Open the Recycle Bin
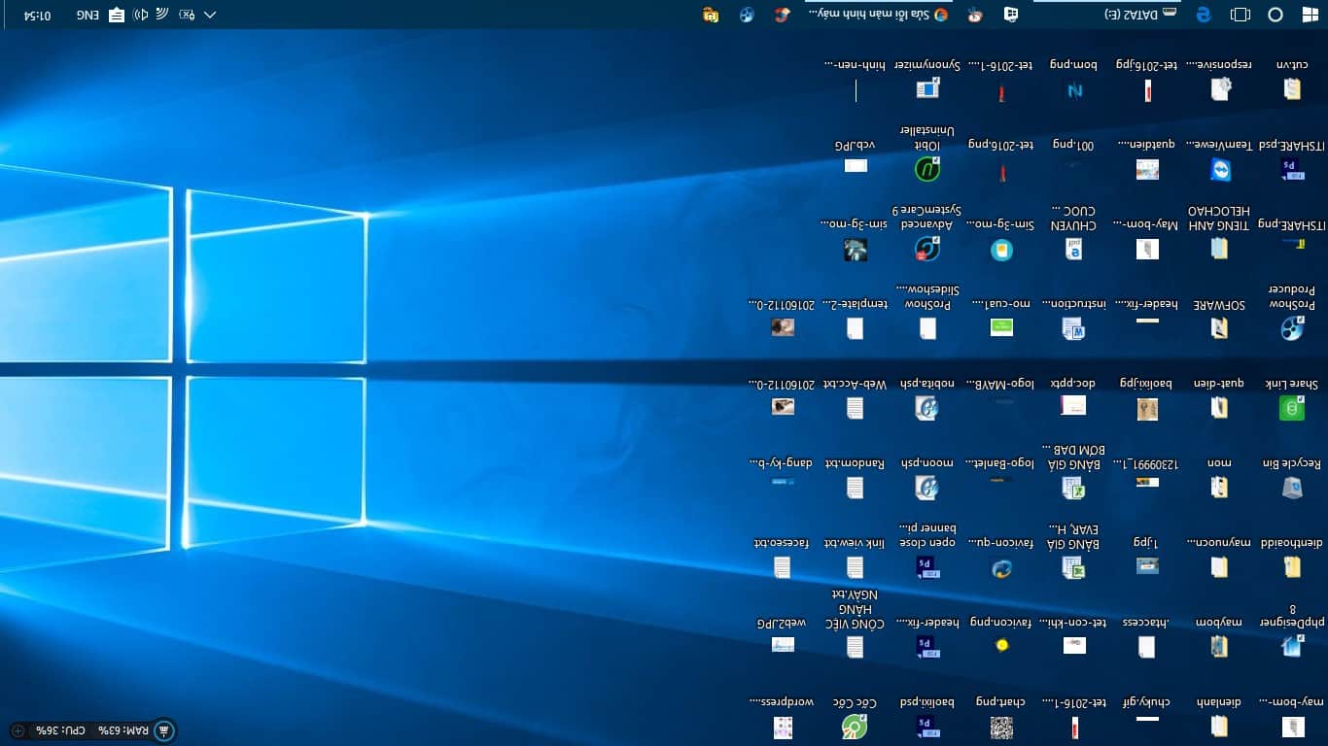The width and height of the screenshot is (1328, 746). tap(1293, 486)
